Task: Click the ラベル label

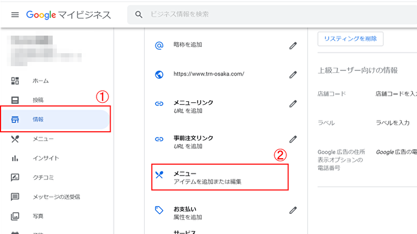Action: tap(326, 123)
